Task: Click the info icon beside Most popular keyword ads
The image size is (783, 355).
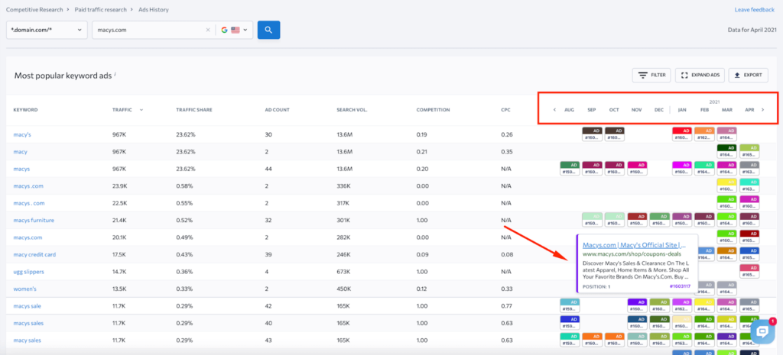Action: (115, 74)
